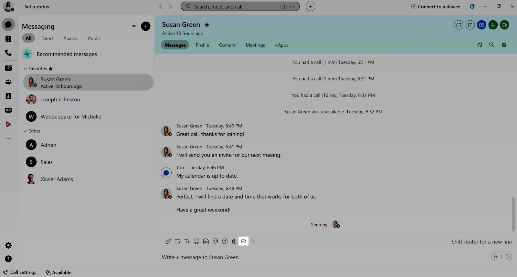Record a video message with the highlighted camera icon
517x277 pixels.
click(x=244, y=241)
